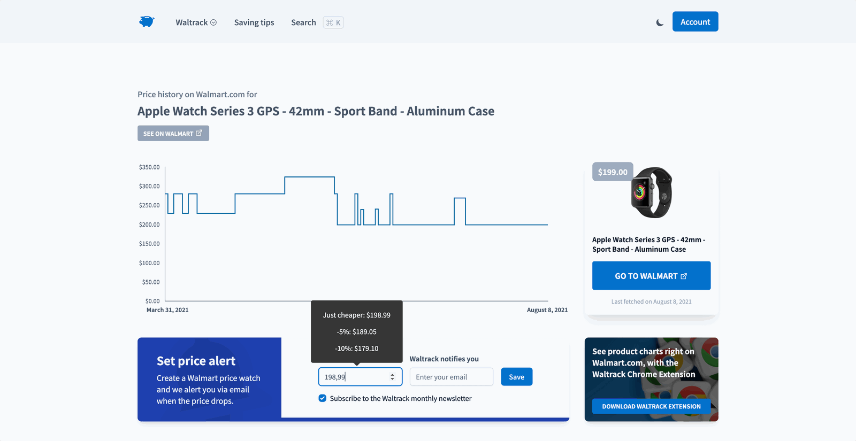Image resolution: width=856 pixels, height=441 pixels.
Task: Click the Go to Walmart button
Action: (651, 276)
